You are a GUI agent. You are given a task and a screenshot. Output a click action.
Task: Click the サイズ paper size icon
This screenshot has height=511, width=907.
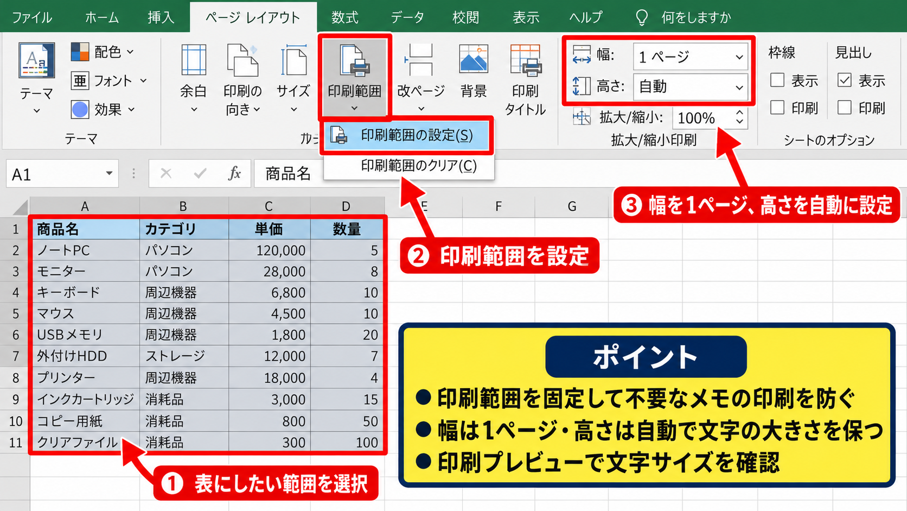pyautogui.click(x=293, y=60)
